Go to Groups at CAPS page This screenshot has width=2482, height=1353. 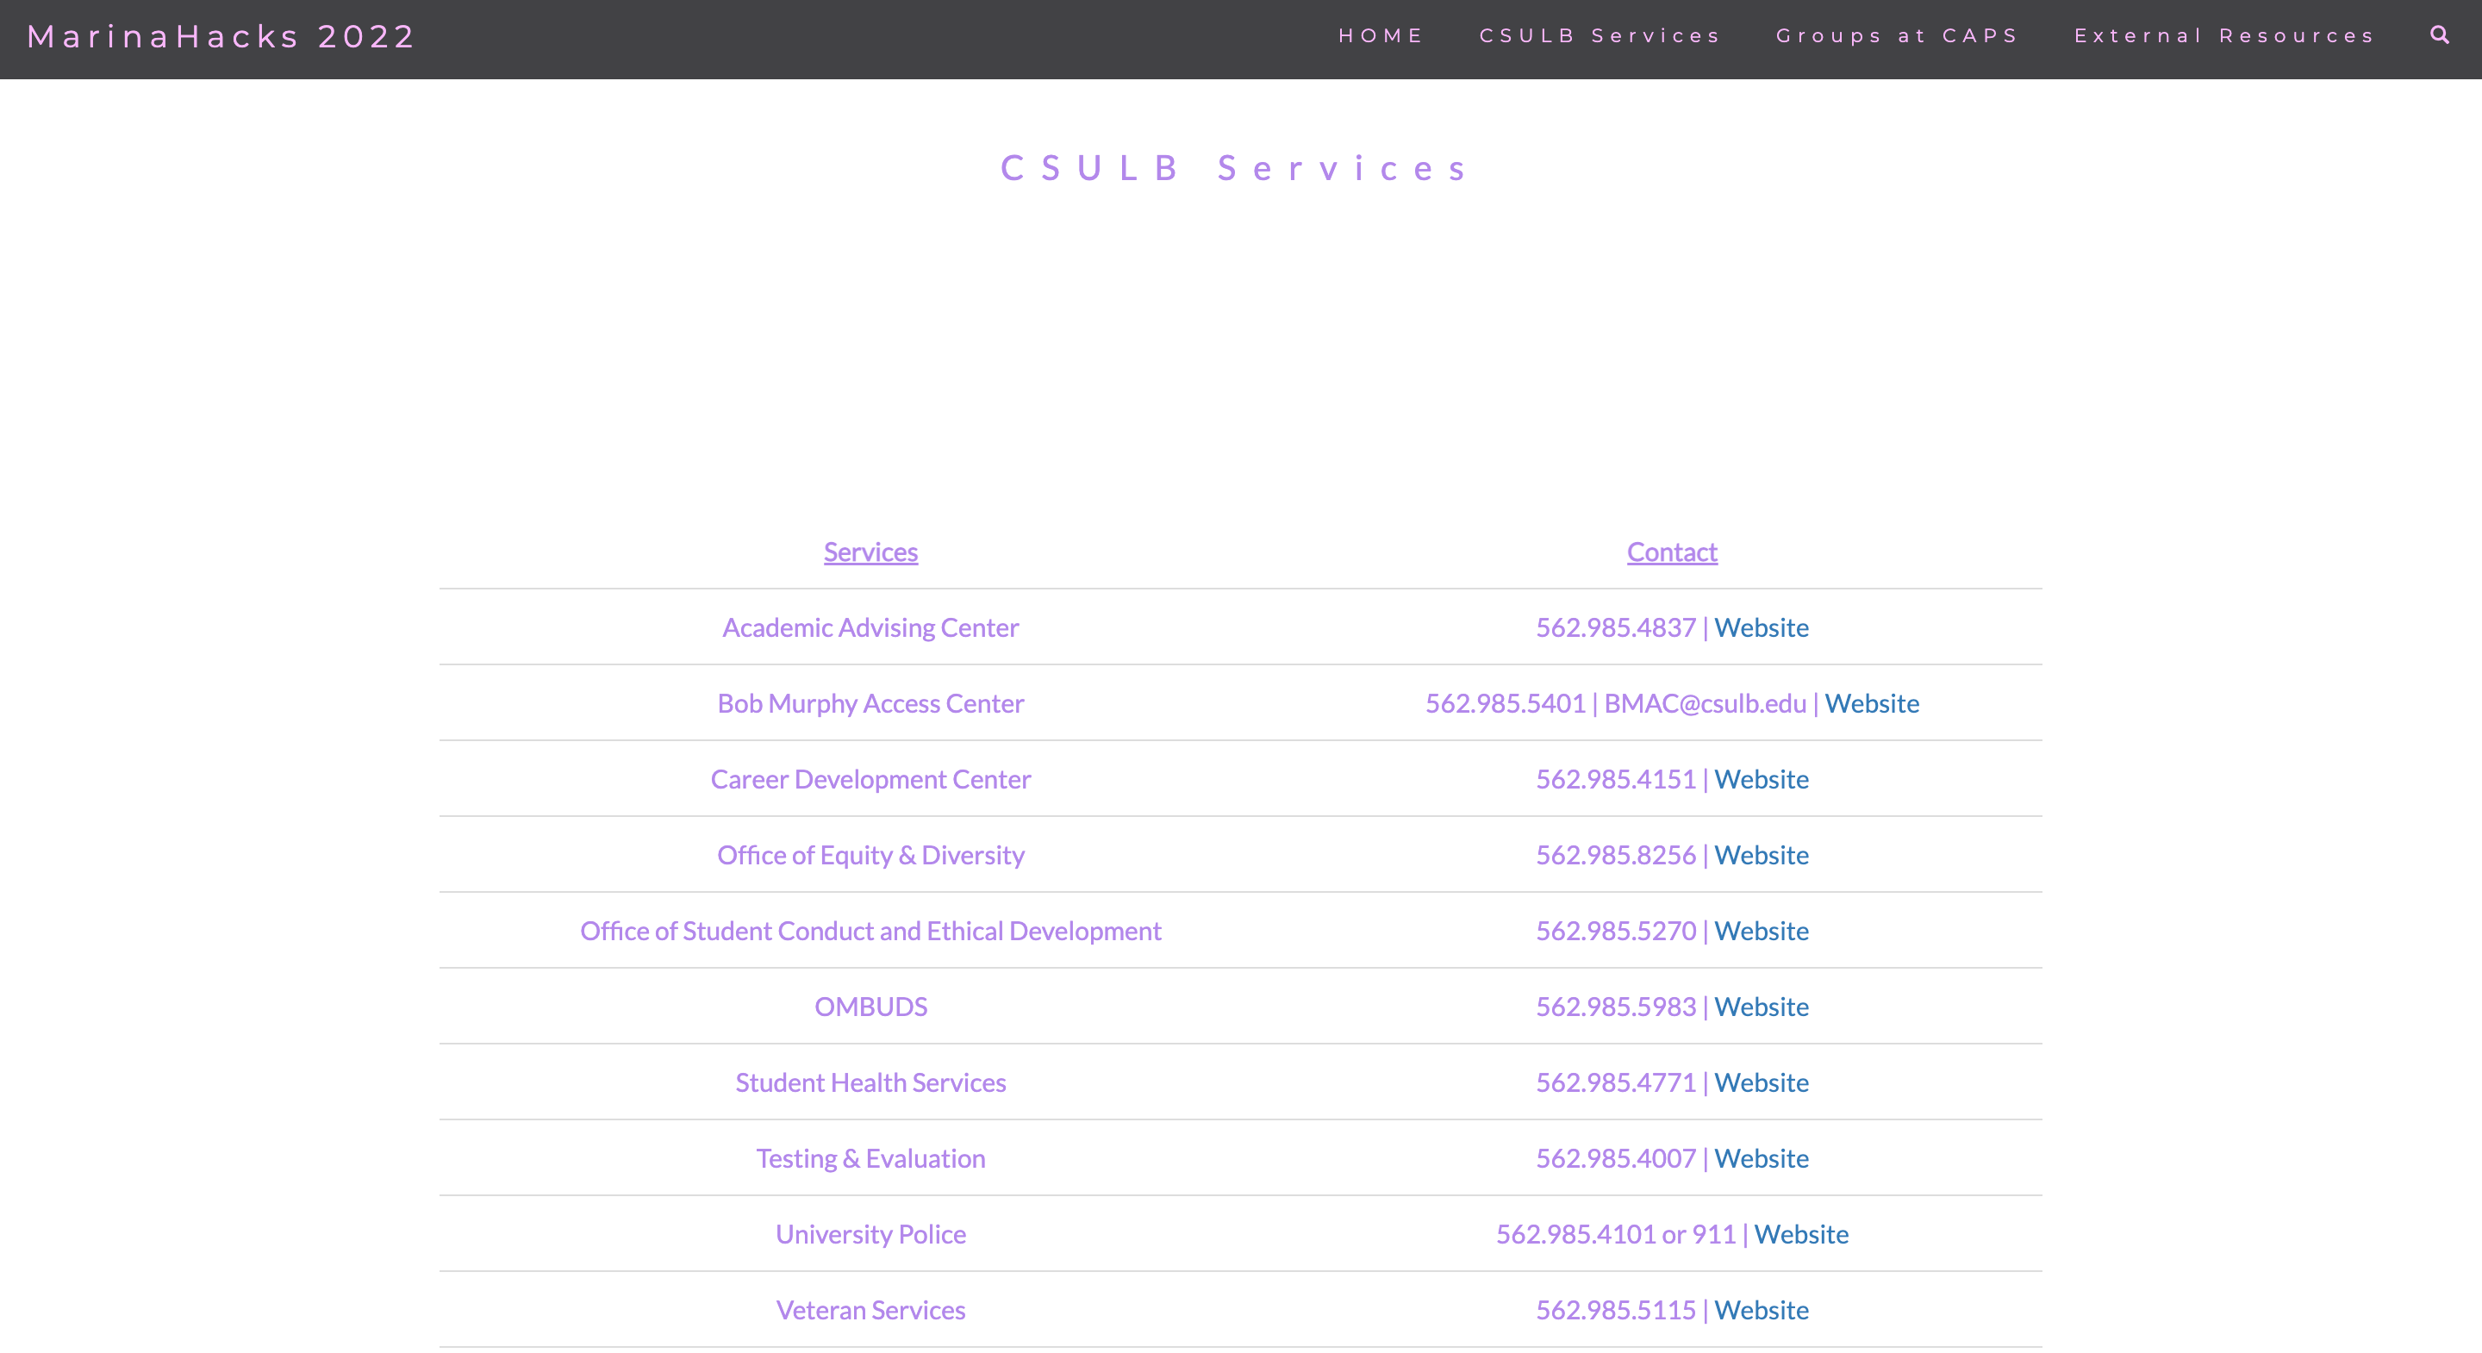tap(1896, 35)
